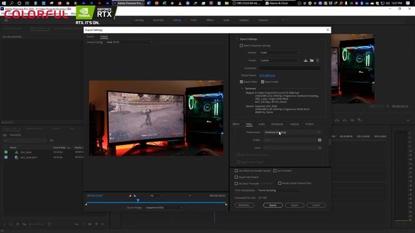Click the Import Preset folder icon
Viewport: 415px width, 233px height.
312,60
